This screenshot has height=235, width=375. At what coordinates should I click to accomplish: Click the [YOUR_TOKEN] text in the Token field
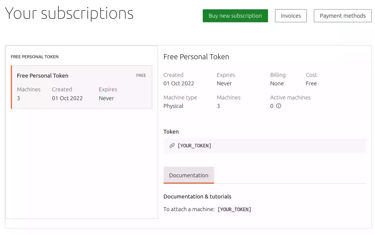[194, 146]
